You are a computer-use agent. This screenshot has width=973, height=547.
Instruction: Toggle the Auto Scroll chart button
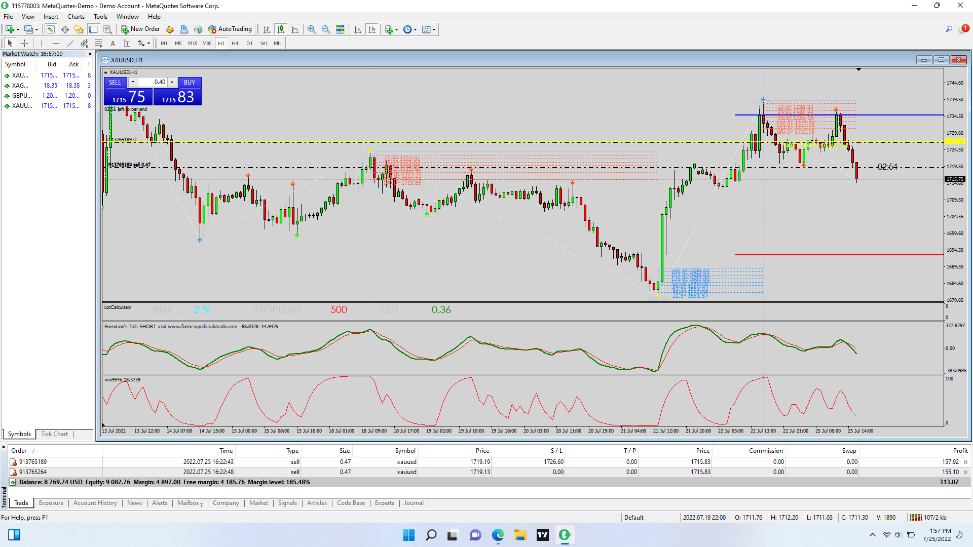[358, 29]
